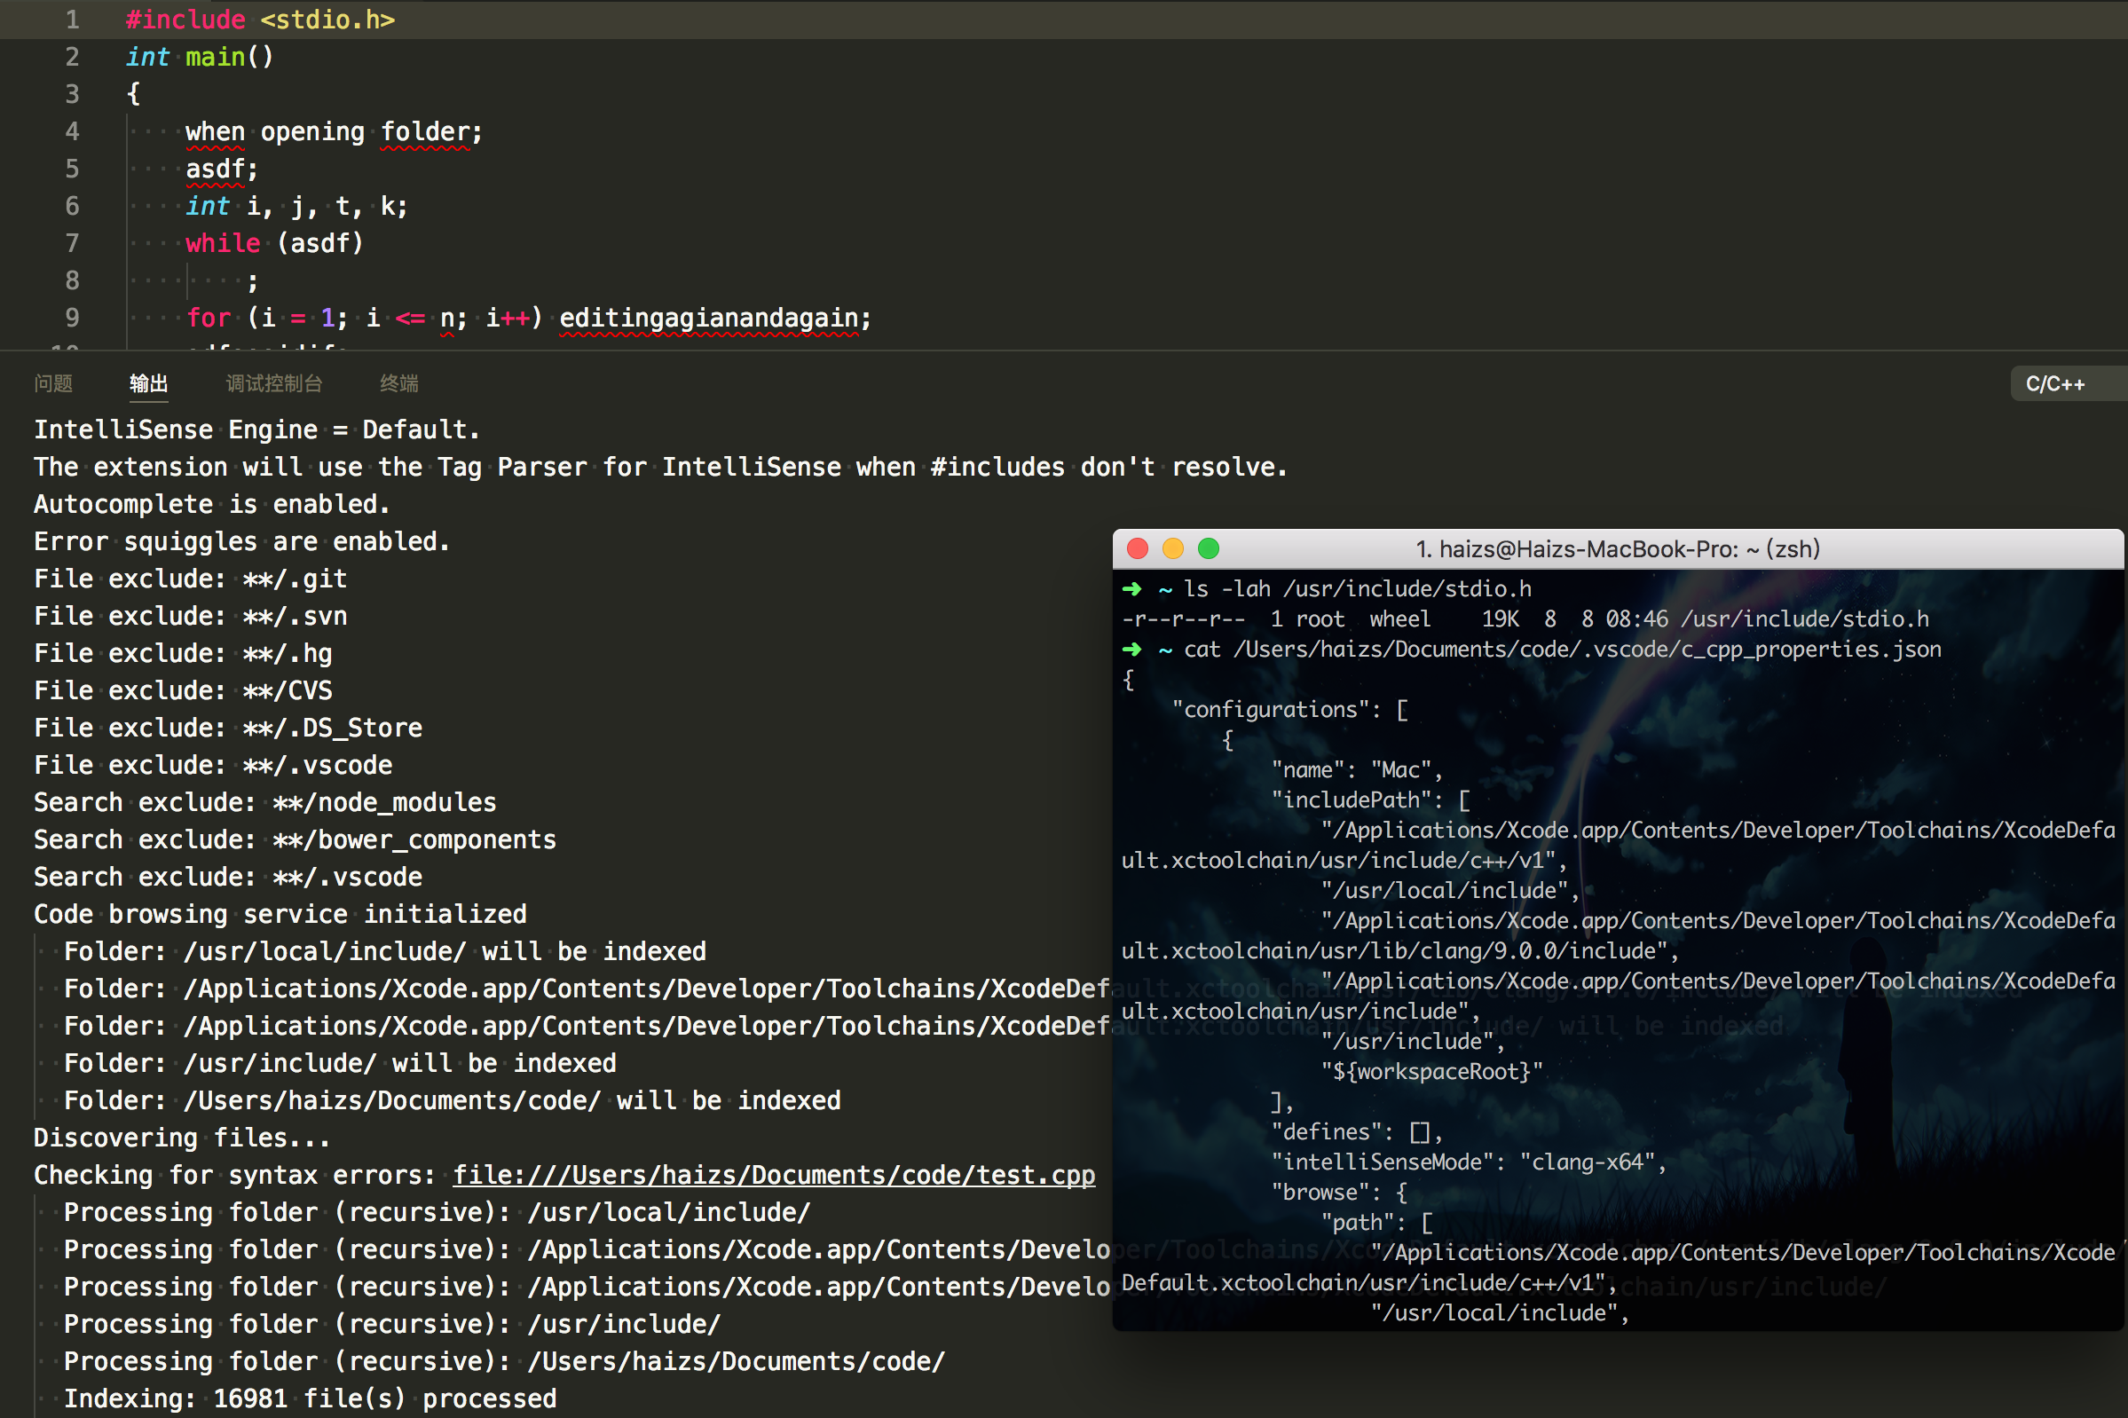Switch to the 终端 (Terminal) tab
The image size is (2128, 1418).
click(398, 383)
